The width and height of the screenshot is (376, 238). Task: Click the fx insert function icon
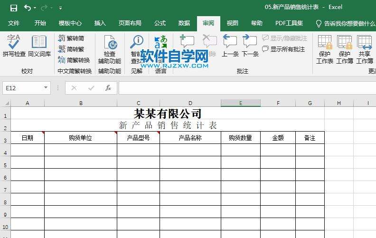[108, 88]
